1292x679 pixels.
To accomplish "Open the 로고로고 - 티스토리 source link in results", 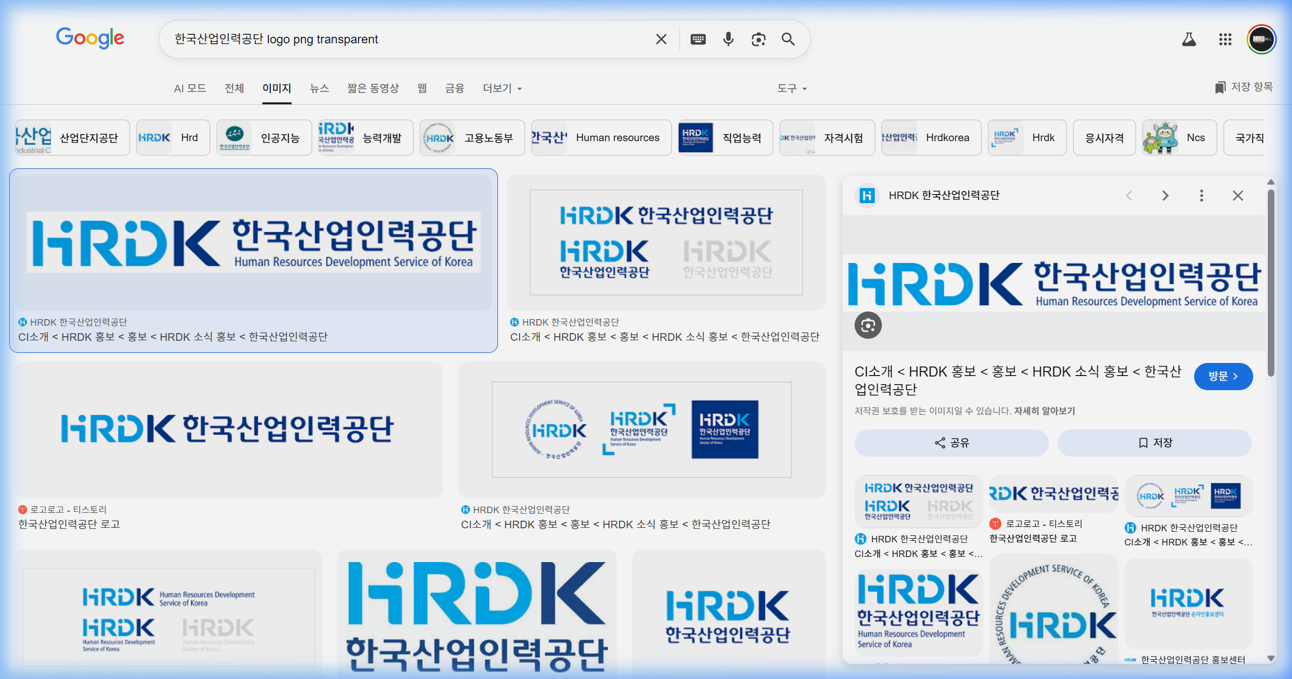I will (63, 510).
